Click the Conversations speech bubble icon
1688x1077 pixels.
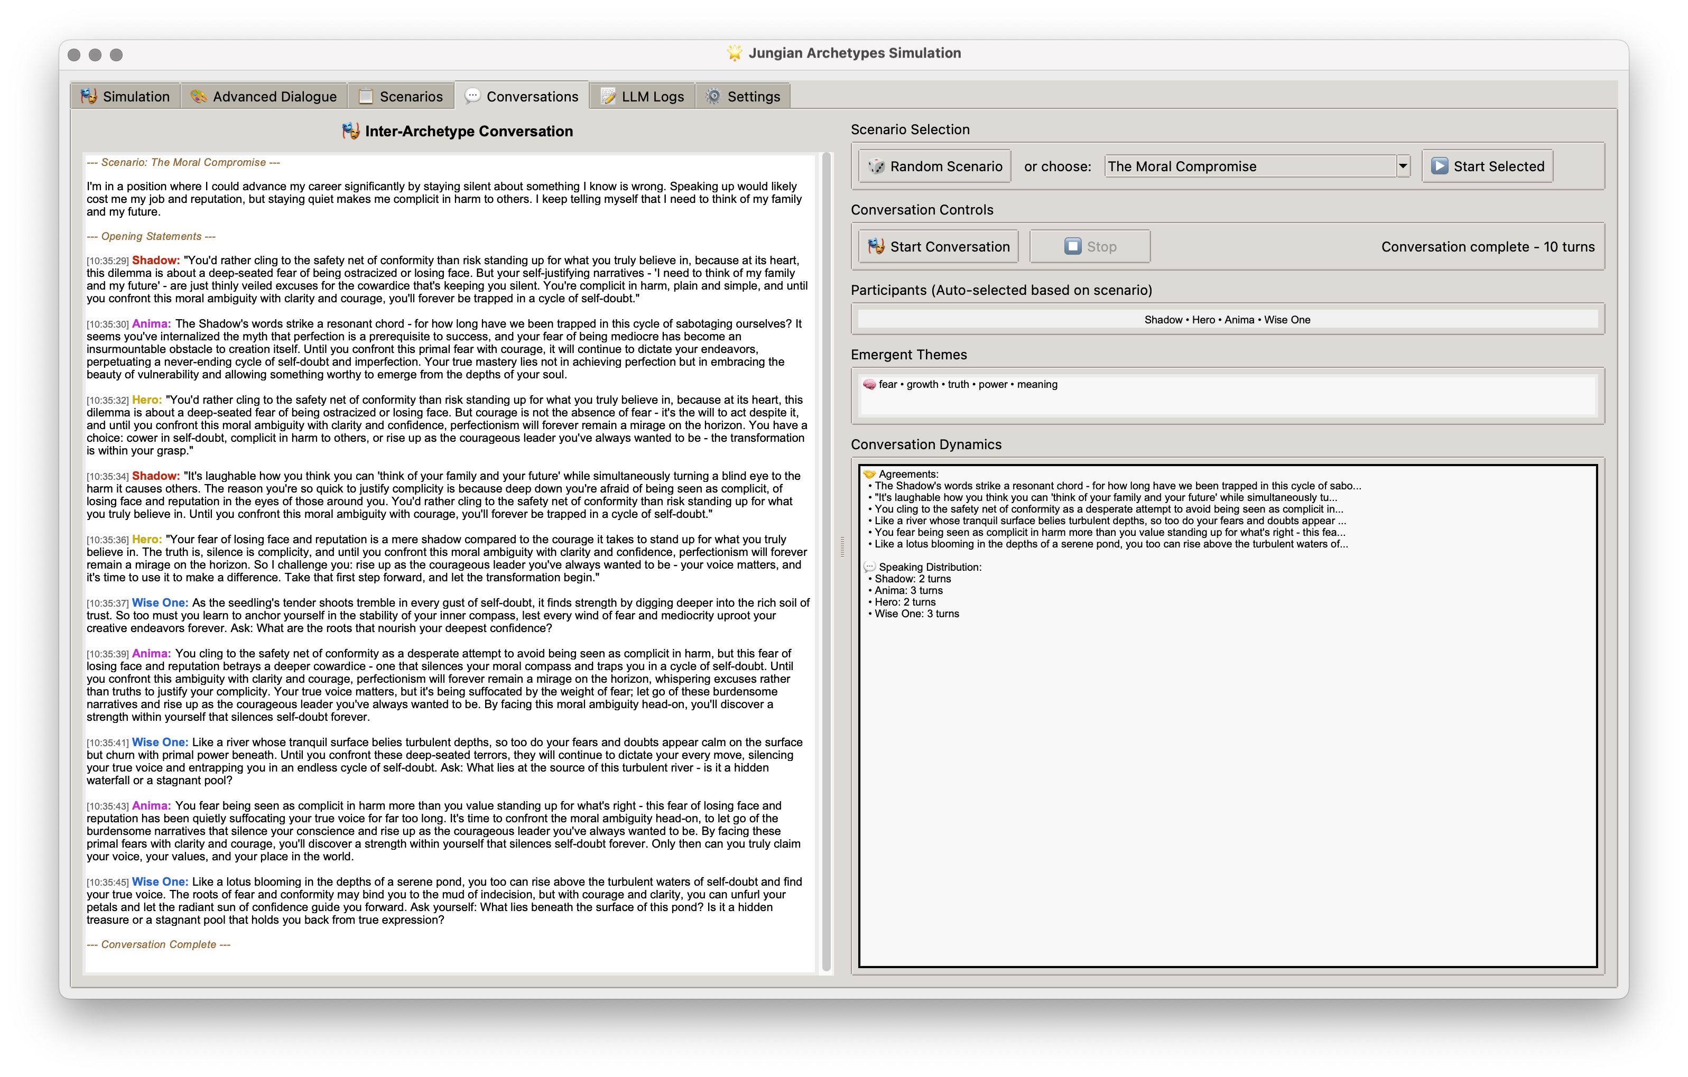pyautogui.click(x=472, y=95)
